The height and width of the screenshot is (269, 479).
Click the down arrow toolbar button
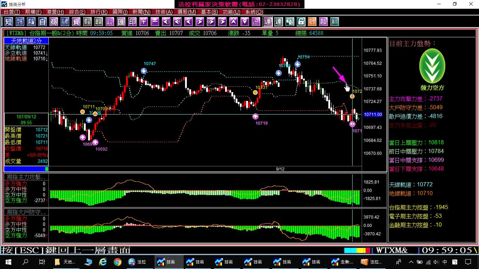point(245,22)
